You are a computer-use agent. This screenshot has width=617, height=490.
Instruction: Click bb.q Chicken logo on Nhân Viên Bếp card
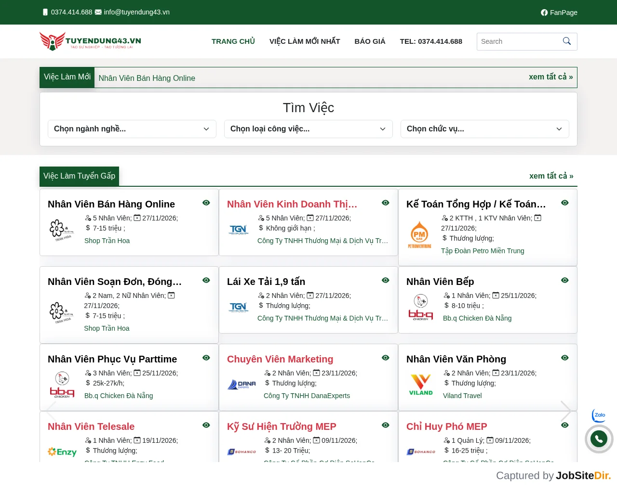[x=421, y=307]
